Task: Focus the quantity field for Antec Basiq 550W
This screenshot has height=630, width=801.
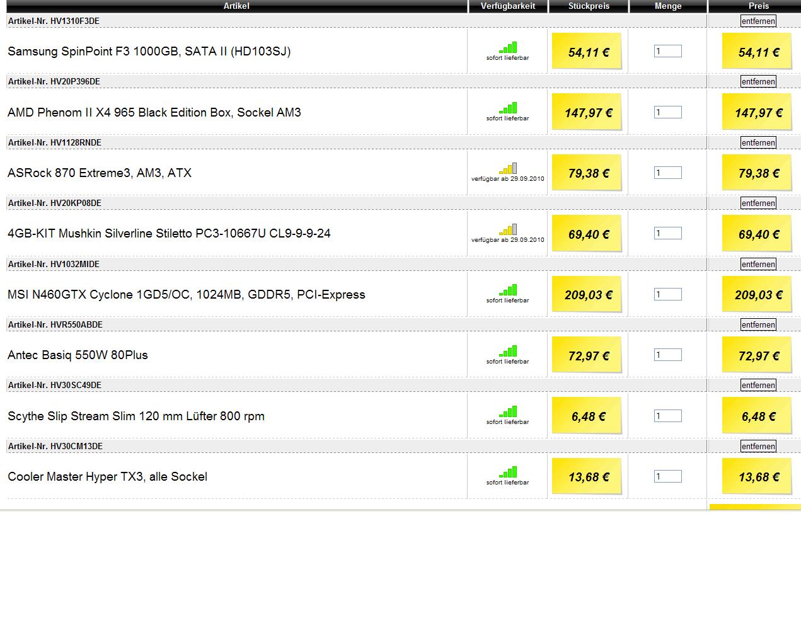Action: tap(668, 355)
